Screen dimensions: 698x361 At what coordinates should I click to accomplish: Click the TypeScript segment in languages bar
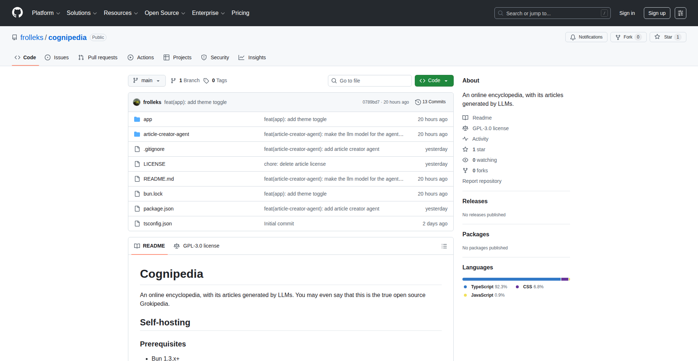click(511, 279)
